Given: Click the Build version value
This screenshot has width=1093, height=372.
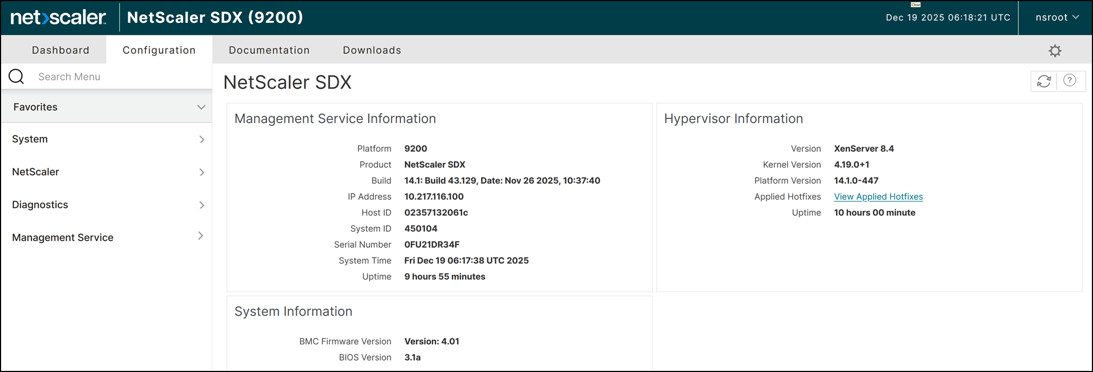Looking at the screenshot, I should [502, 181].
